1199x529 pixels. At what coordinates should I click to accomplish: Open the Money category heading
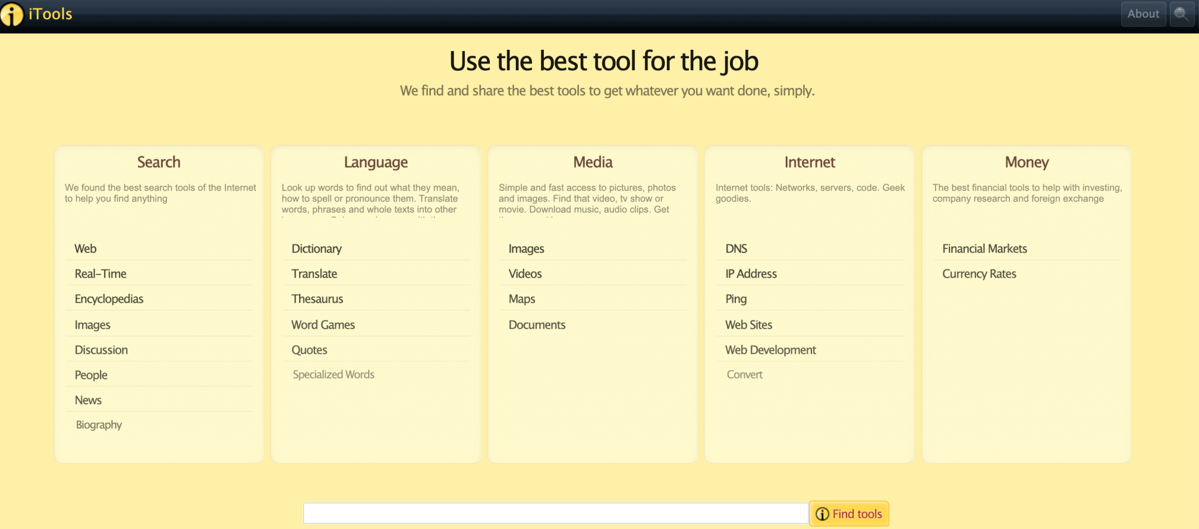[x=1027, y=163]
